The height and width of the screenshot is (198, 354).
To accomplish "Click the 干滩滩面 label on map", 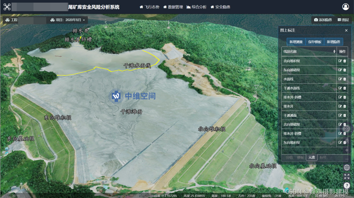I will (x=131, y=111).
